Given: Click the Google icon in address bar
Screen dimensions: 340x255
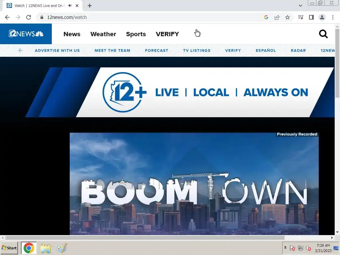Looking at the screenshot, I should [266, 17].
